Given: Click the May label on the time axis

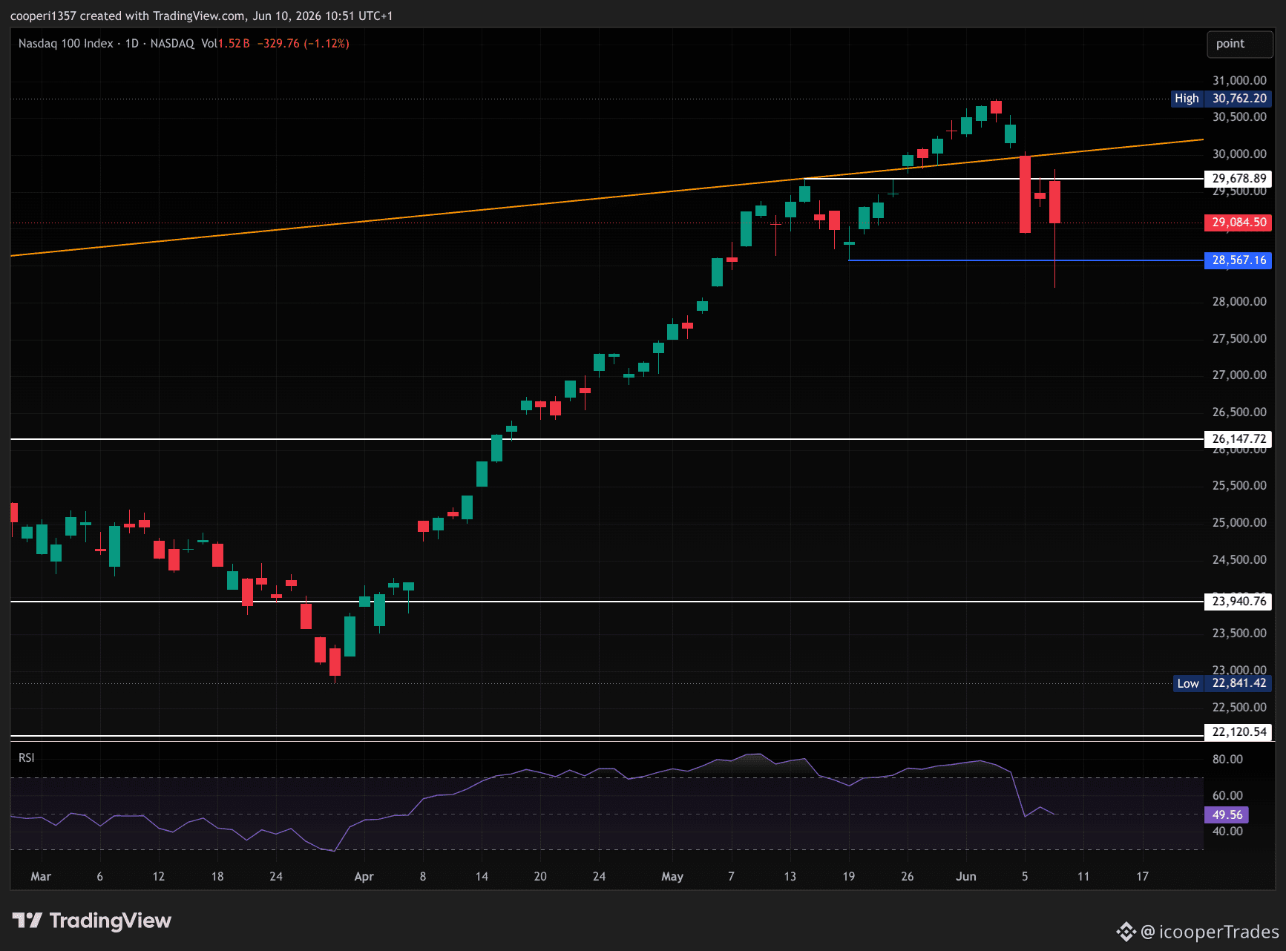Looking at the screenshot, I should (672, 877).
